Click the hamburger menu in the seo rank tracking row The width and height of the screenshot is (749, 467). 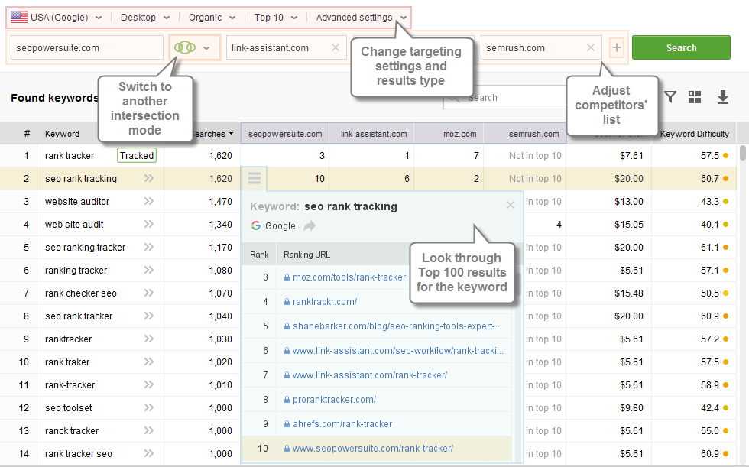(255, 178)
